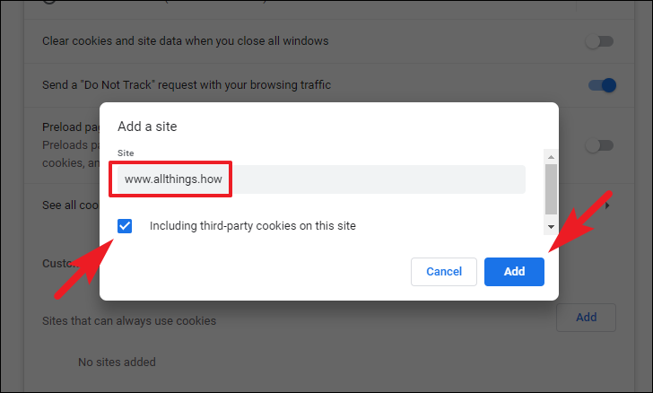The image size is (653, 393).
Task: Click the Send a Do Not Track request label
Action: click(x=187, y=85)
